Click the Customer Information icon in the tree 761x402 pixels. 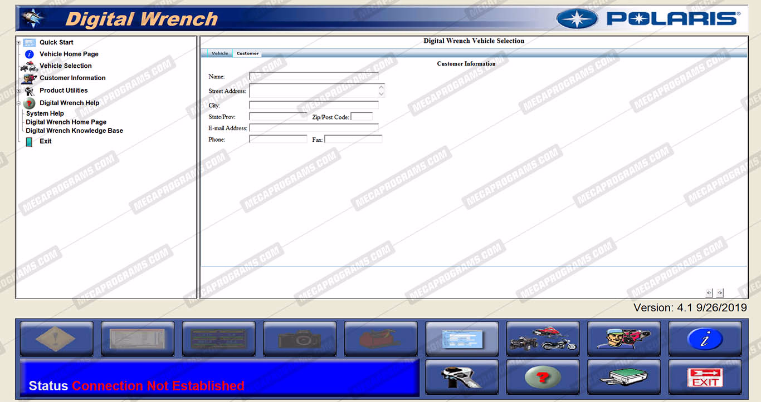click(29, 78)
